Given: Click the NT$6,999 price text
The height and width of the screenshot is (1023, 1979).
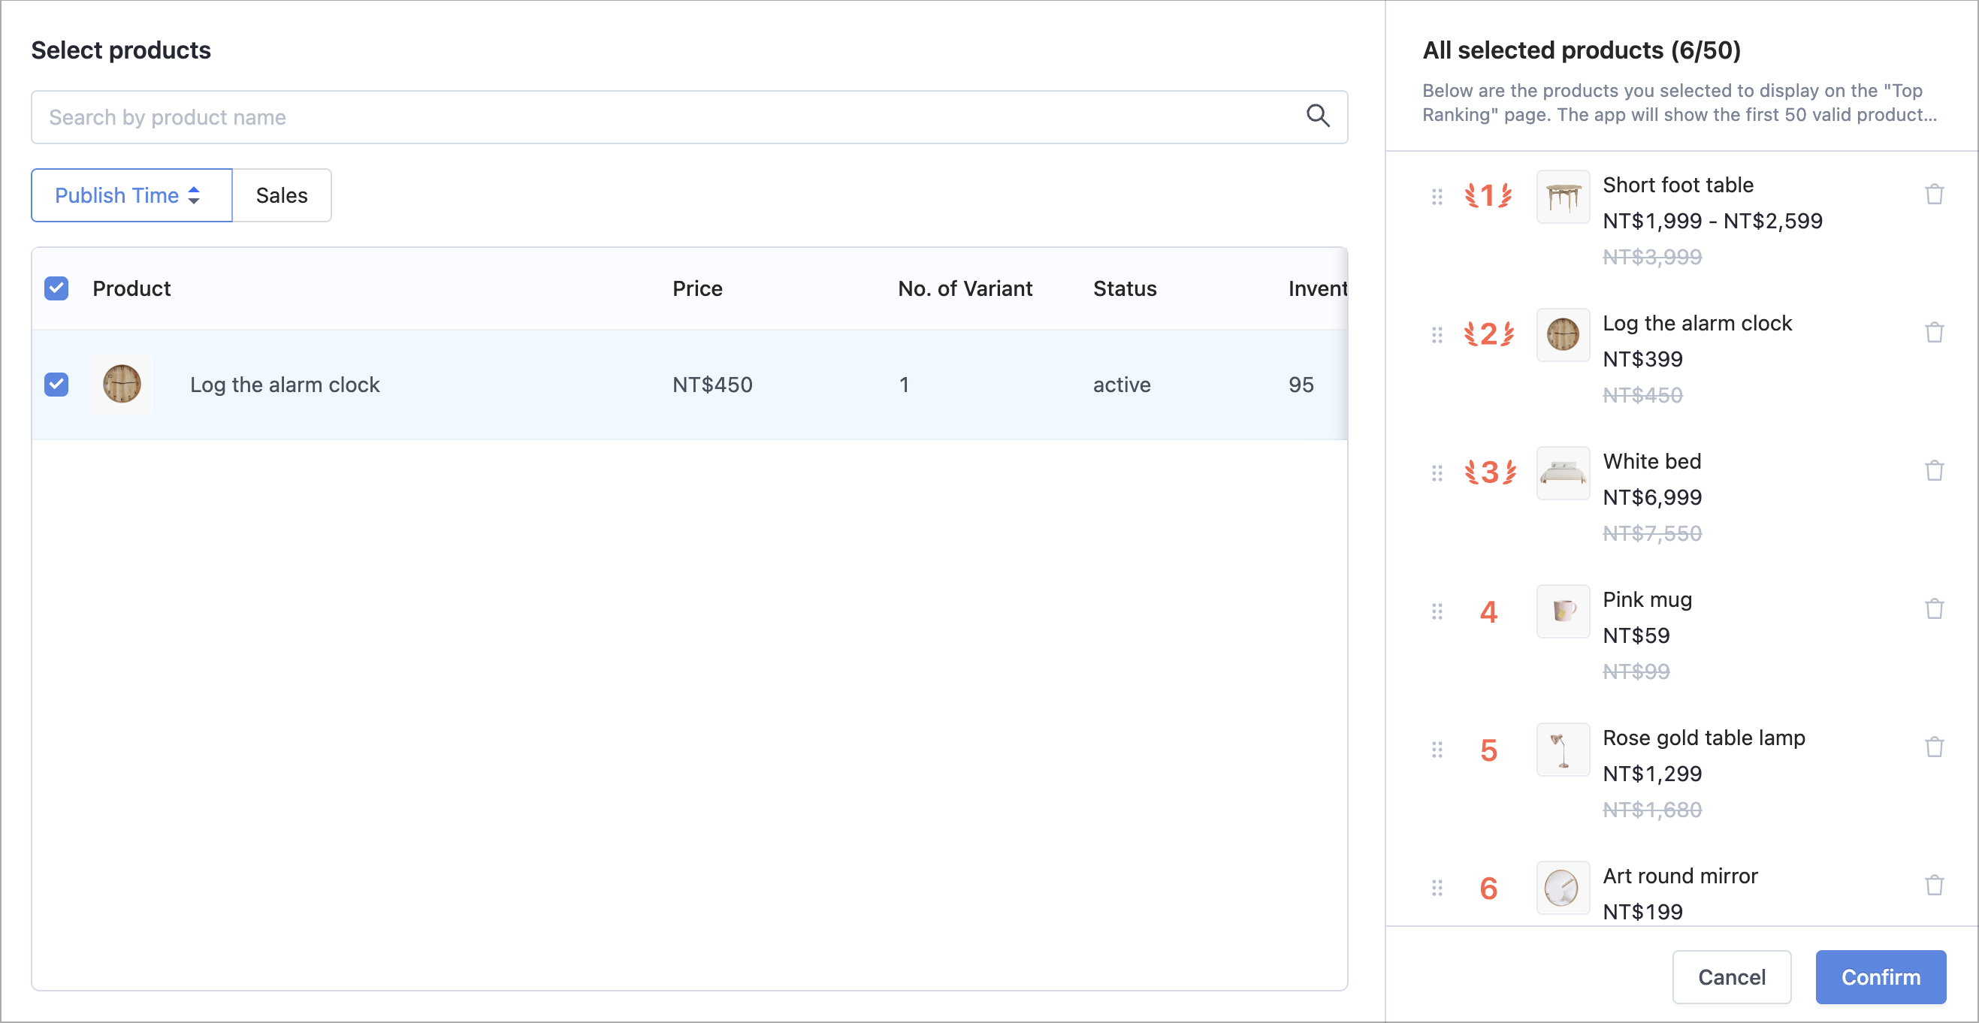Looking at the screenshot, I should [x=1651, y=497].
